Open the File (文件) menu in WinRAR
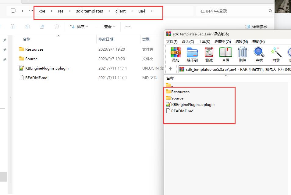The height and width of the screenshot is (195, 291). [x=172, y=42]
